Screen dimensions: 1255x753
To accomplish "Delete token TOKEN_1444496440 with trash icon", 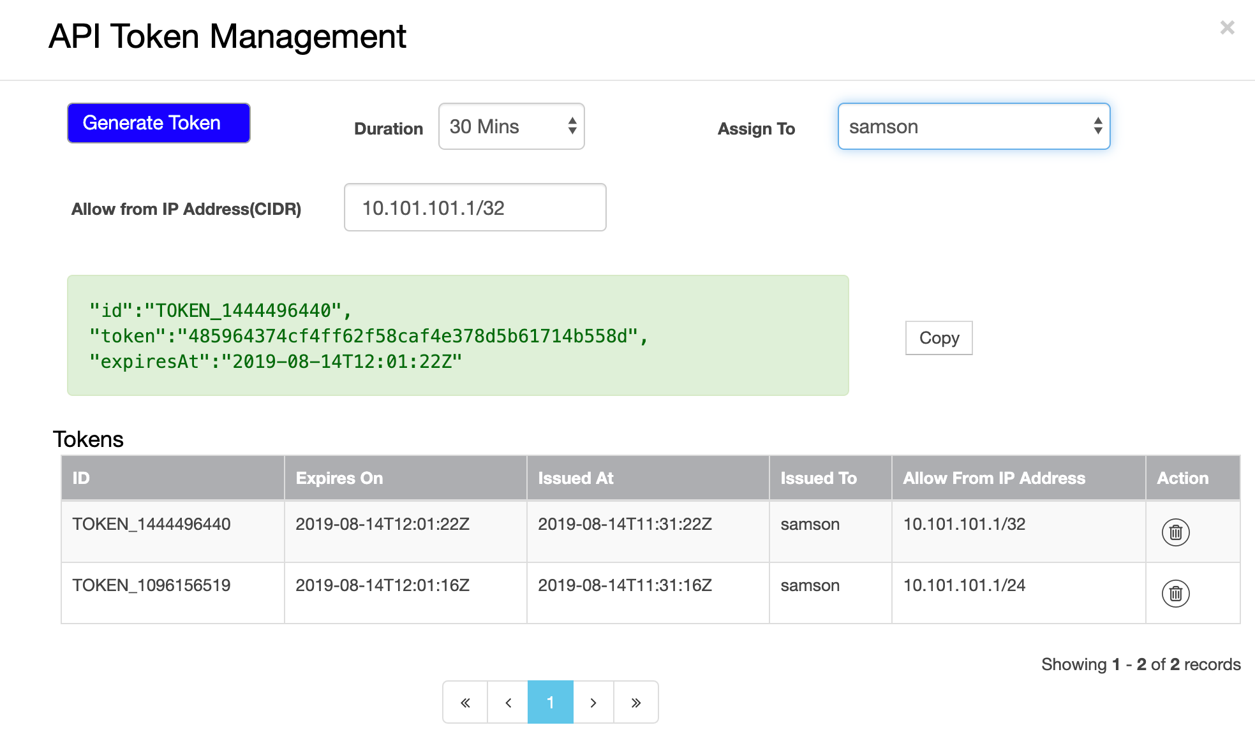I will (1175, 532).
